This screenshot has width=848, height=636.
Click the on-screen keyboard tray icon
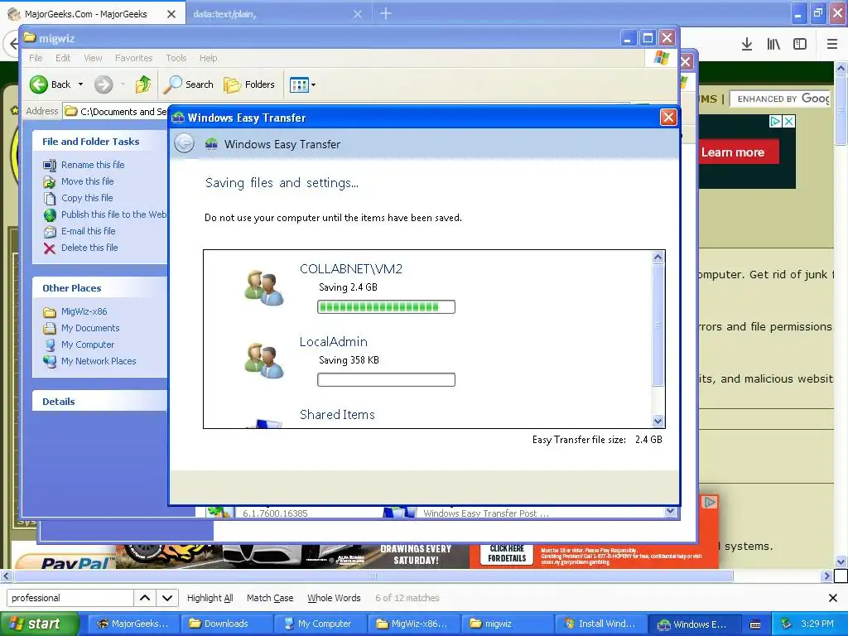755,624
